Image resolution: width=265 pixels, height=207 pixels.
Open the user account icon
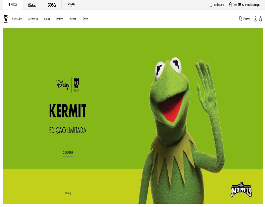(x=255, y=19)
